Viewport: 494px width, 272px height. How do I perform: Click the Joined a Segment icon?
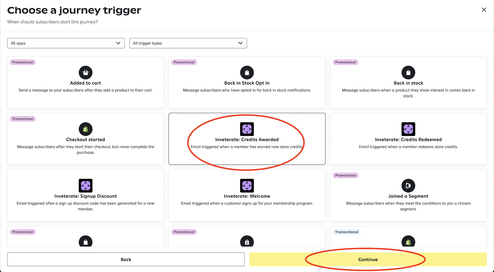tap(408, 186)
